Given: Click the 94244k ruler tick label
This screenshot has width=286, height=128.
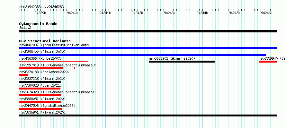Looking at the screenshot, I should click(x=202, y=13).
